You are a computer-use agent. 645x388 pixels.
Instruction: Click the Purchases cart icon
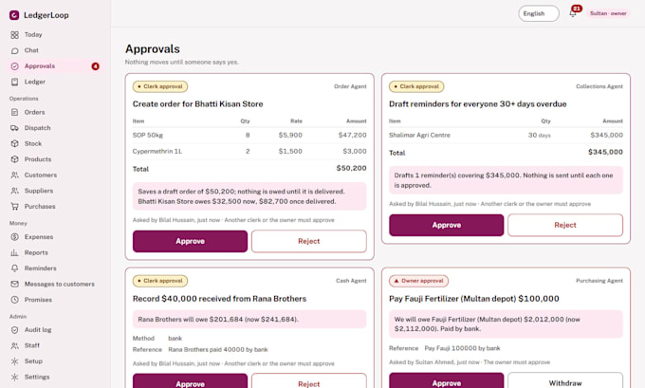[14, 207]
